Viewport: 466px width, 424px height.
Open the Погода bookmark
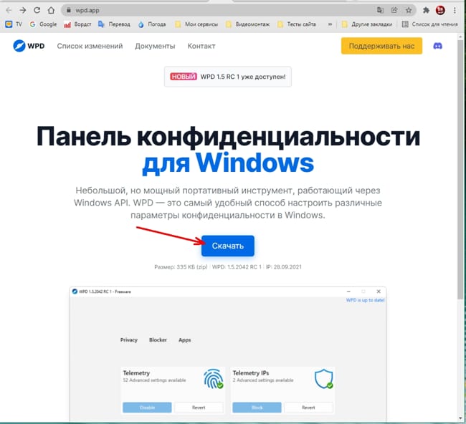(152, 24)
